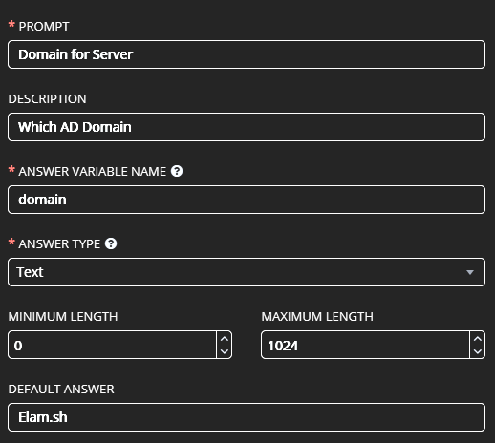Click the DEFAULT ANSWER label
Screen dimensions: 495x443
coord(61,390)
